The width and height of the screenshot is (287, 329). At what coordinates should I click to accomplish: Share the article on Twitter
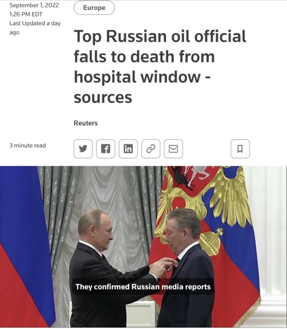pyautogui.click(x=83, y=149)
